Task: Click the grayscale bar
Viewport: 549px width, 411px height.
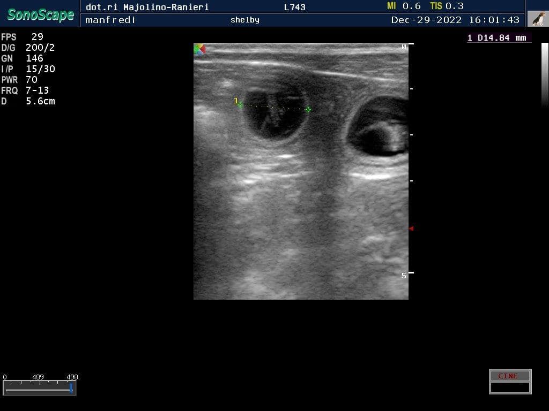Action: click(545, 74)
